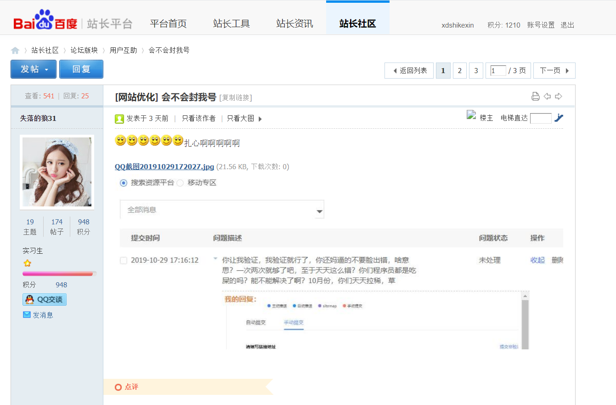The height and width of the screenshot is (405, 616).
Task: Click the 回复 button
Action: coord(81,69)
